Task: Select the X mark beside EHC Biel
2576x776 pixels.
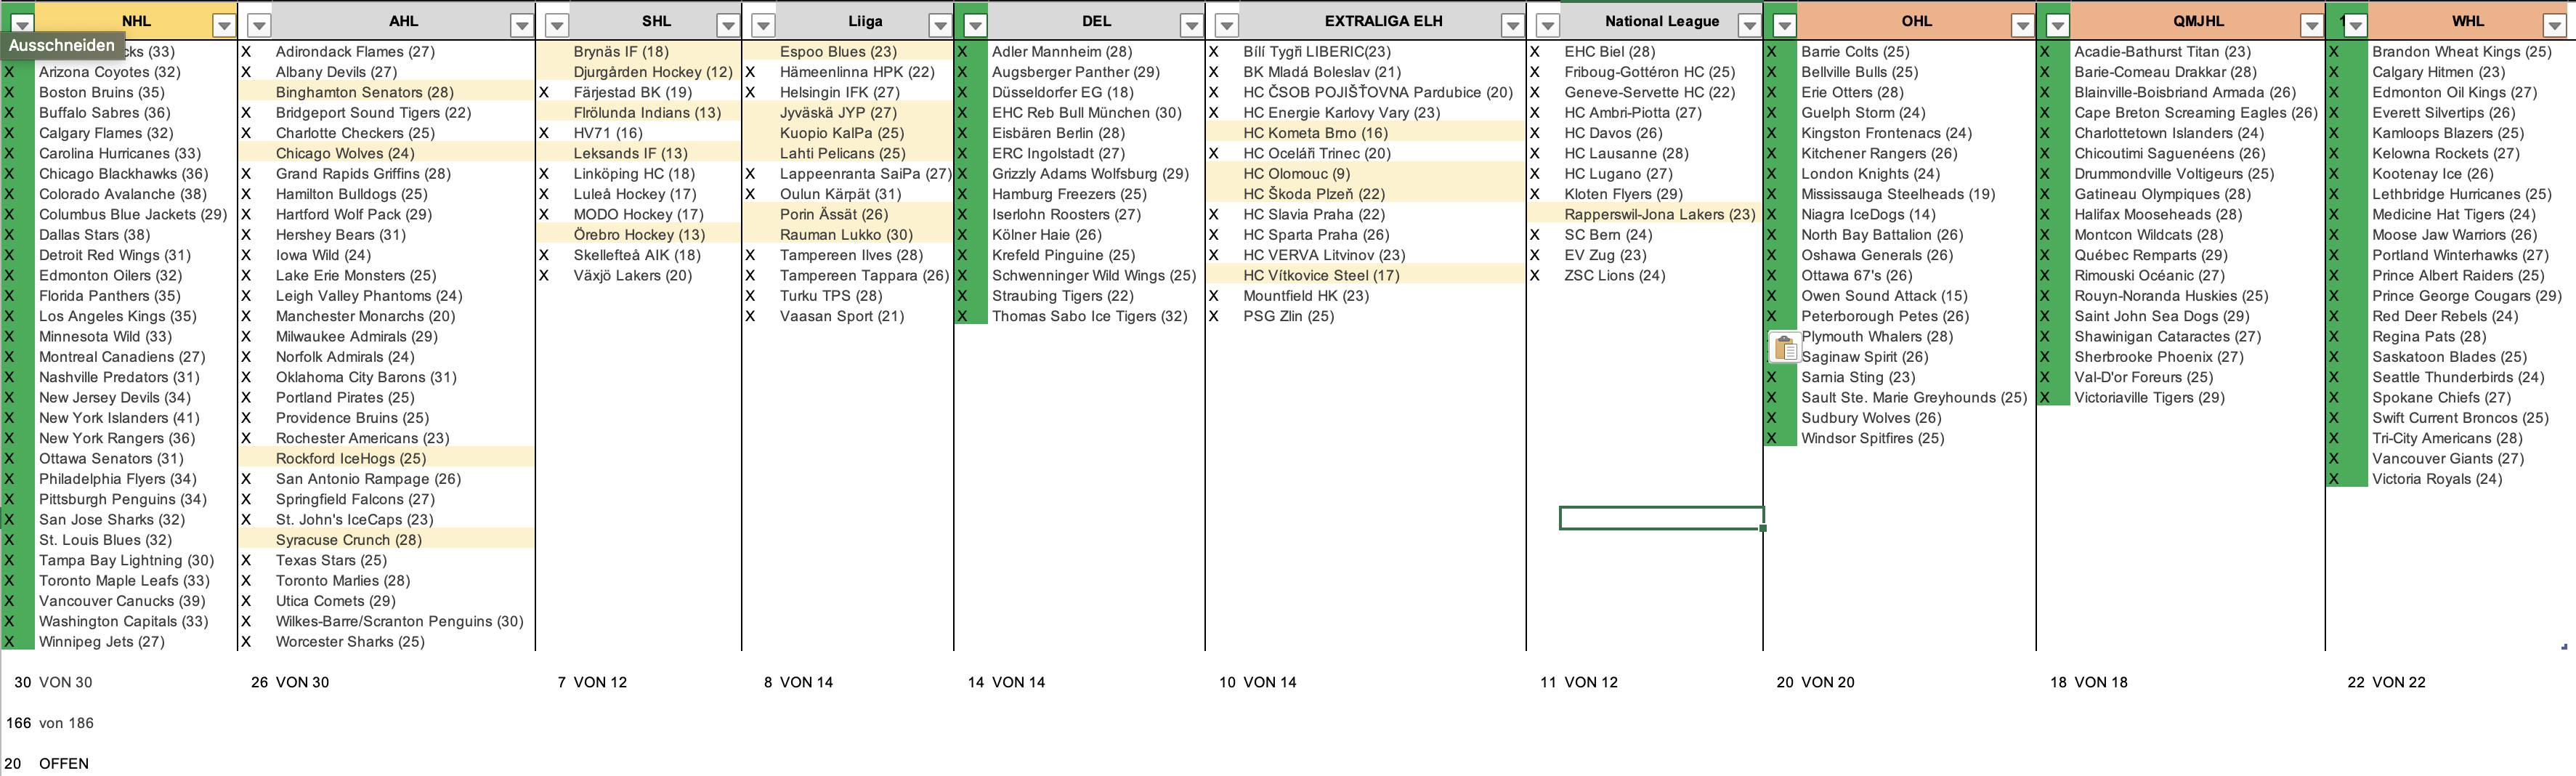Action: click(x=1535, y=52)
